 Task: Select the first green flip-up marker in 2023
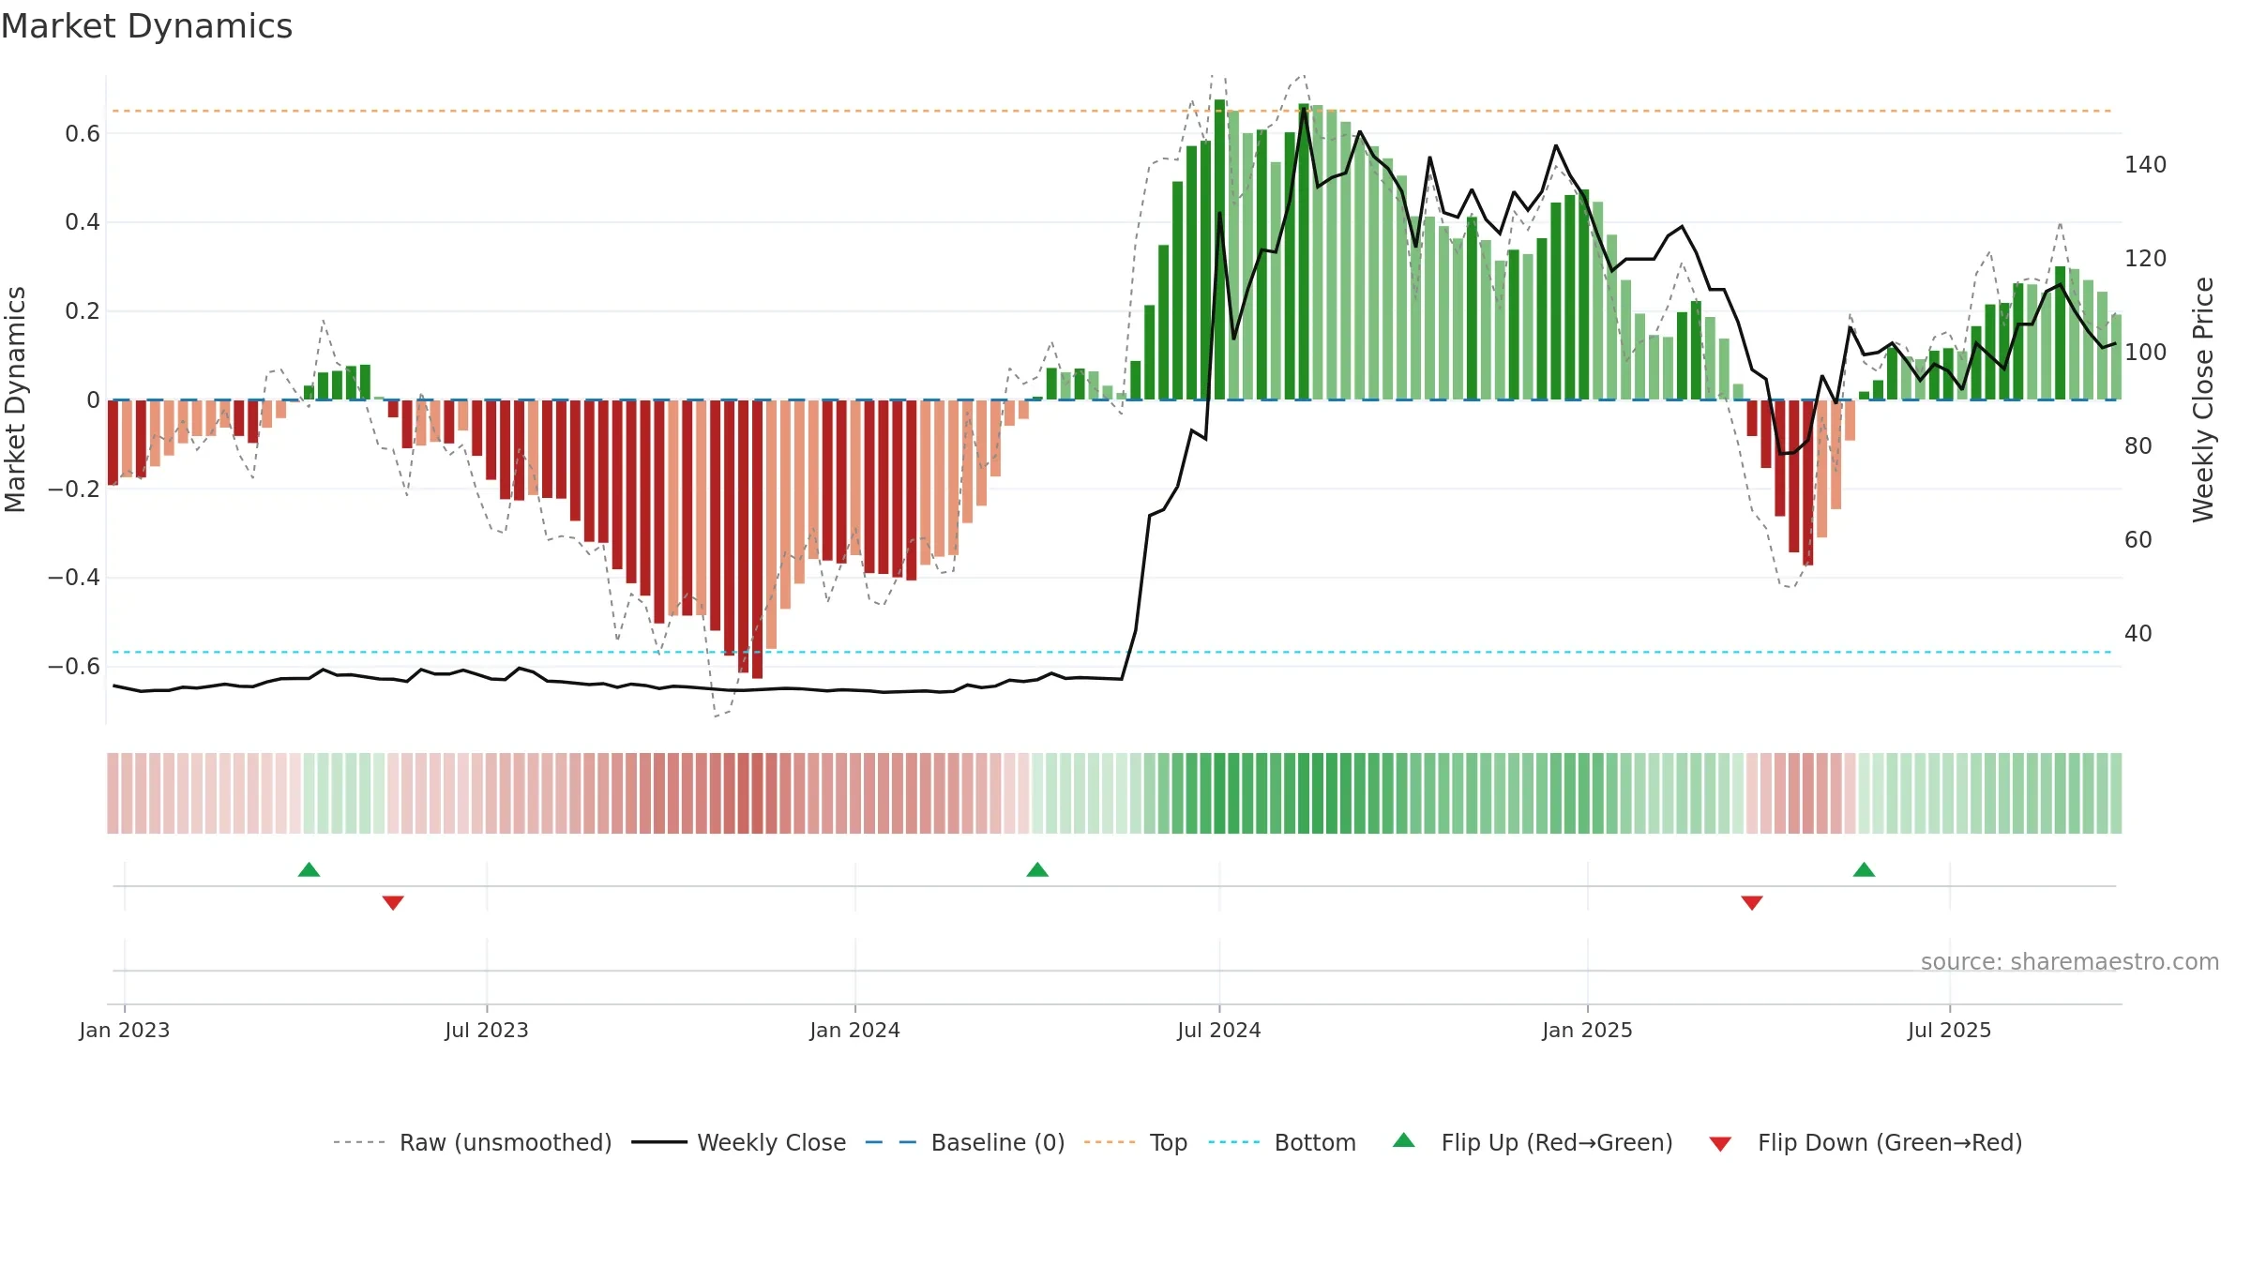(x=309, y=869)
